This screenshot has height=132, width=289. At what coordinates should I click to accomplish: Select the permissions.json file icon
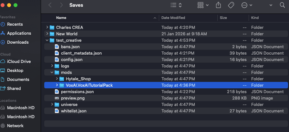point(57,92)
